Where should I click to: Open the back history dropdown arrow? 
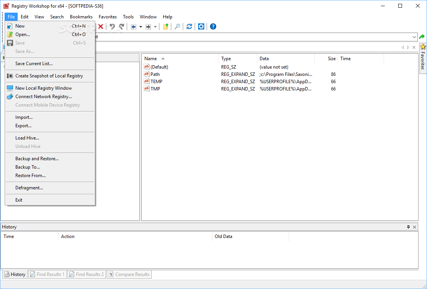(141, 27)
